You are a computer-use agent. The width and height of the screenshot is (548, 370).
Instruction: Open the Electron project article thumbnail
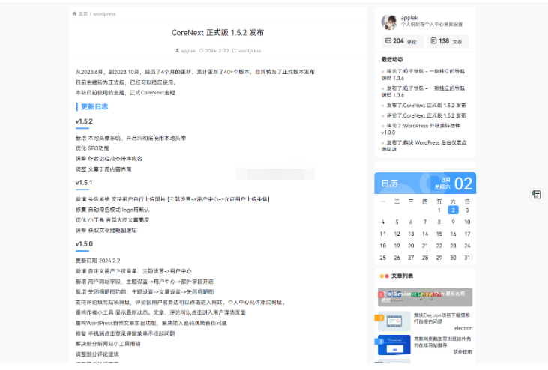point(393,321)
